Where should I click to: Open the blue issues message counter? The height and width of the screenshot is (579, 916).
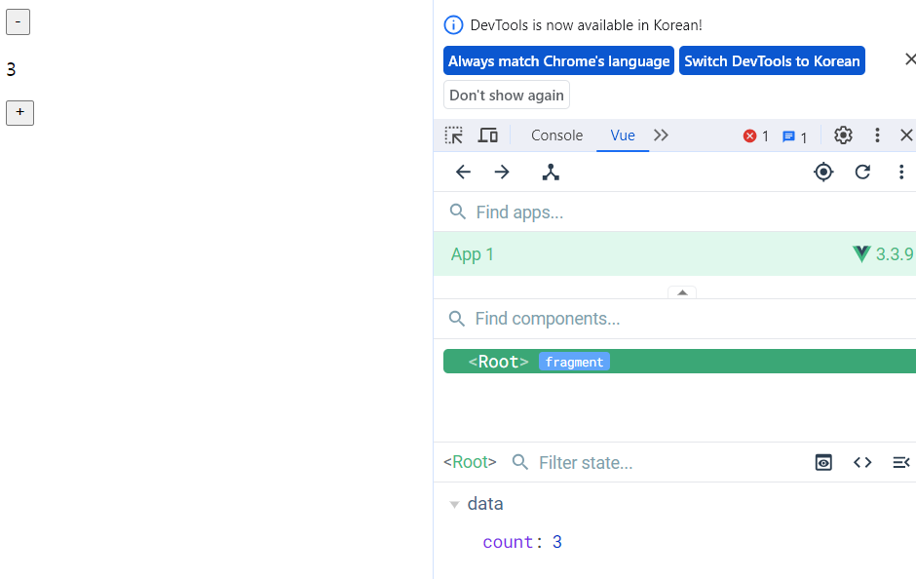click(x=794, y=136)
